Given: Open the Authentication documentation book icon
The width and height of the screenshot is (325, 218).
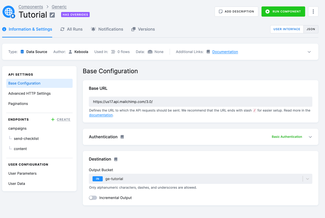Looking at the screenshot, I should point(122,137).
